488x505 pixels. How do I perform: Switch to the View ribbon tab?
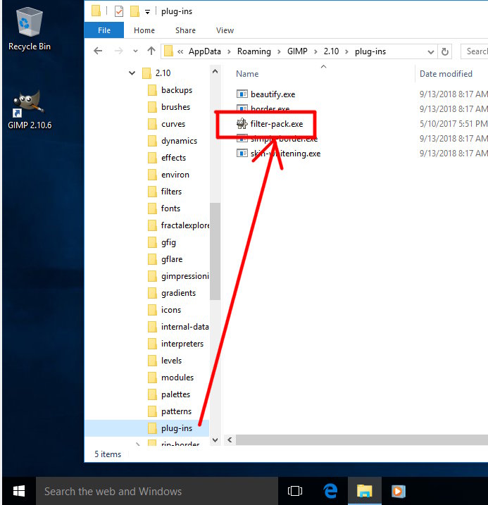click(x=225, y=30)
